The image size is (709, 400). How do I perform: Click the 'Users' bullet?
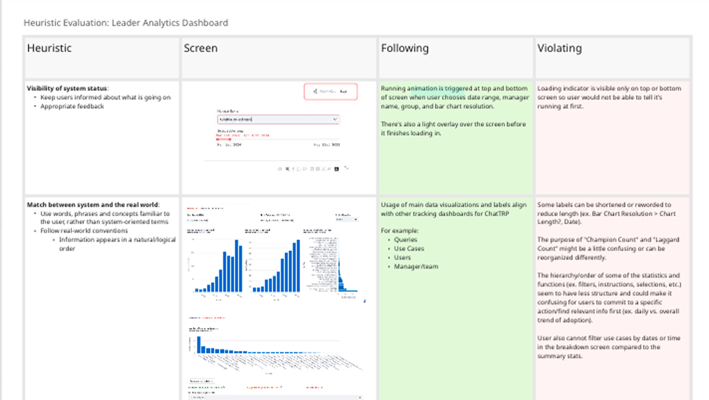tap(403, 257)
